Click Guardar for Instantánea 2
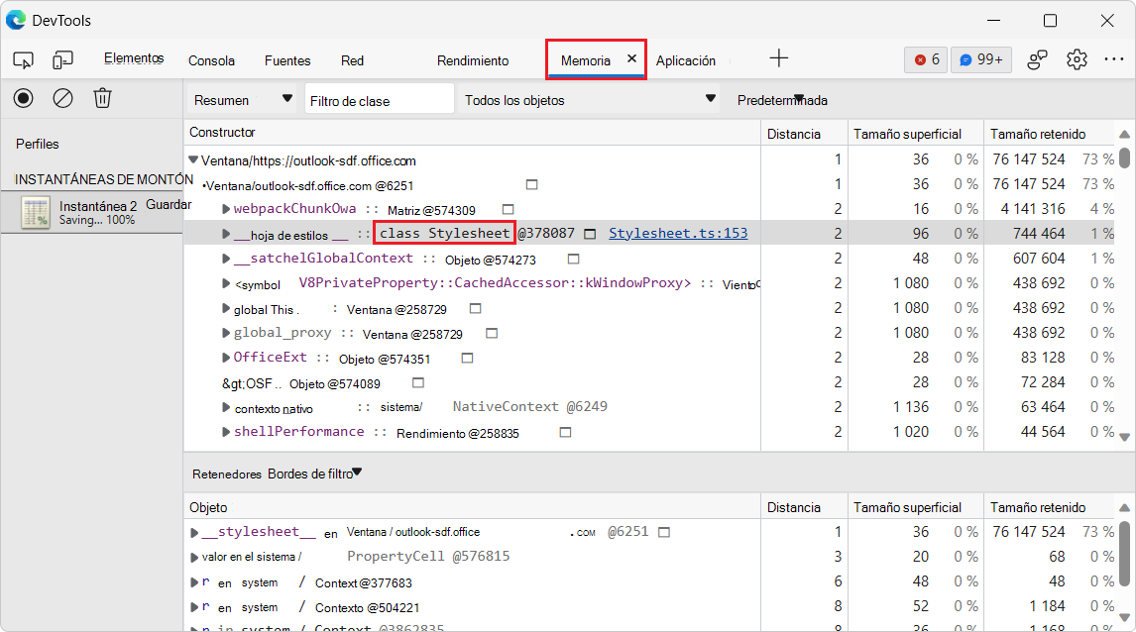This screenshot has height=632, width=1136. coord(169,204)
